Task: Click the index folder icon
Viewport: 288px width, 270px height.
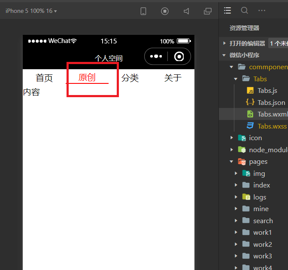Action: (246, 185)
